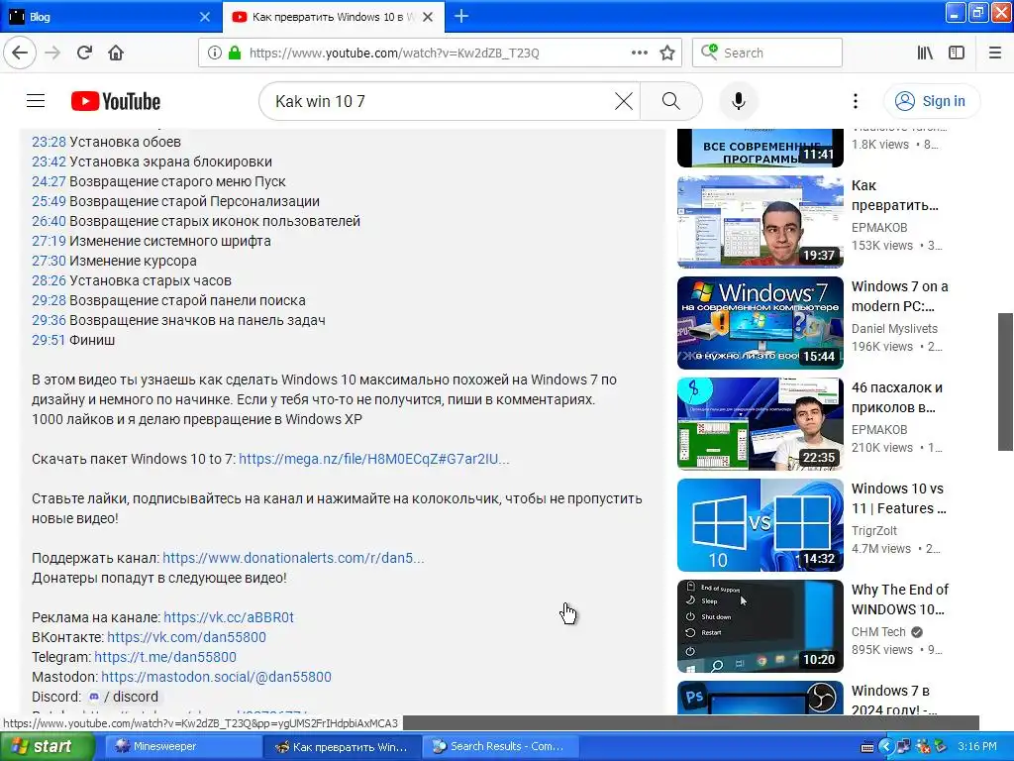Open the Discord / discord link
1014x761 pixels.
123,697
